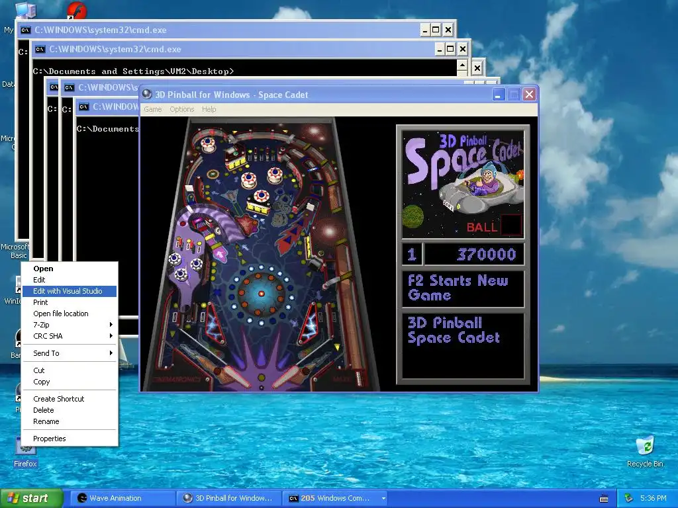Open Properties from the context menu
678x508 pixels.
[69, 439]
